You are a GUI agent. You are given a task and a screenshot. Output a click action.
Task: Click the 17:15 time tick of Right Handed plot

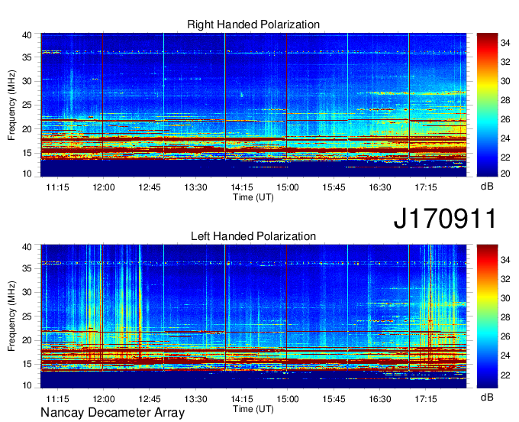pos(426,187)
